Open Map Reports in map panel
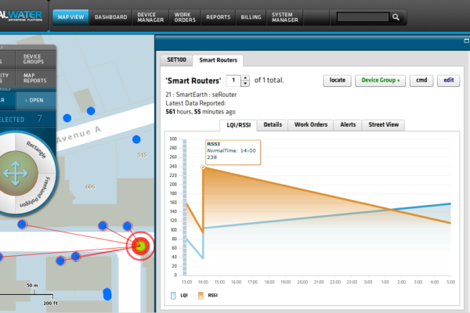 pyautogui.click(x=34, y=78)
